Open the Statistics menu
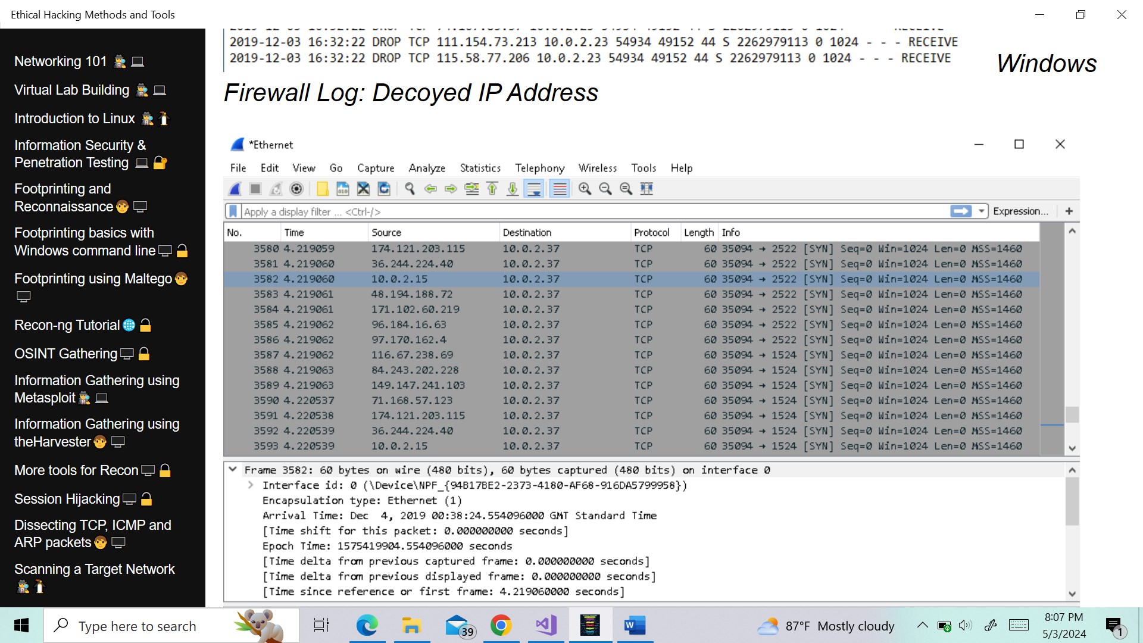1143x643 pixels. point(480,168)
